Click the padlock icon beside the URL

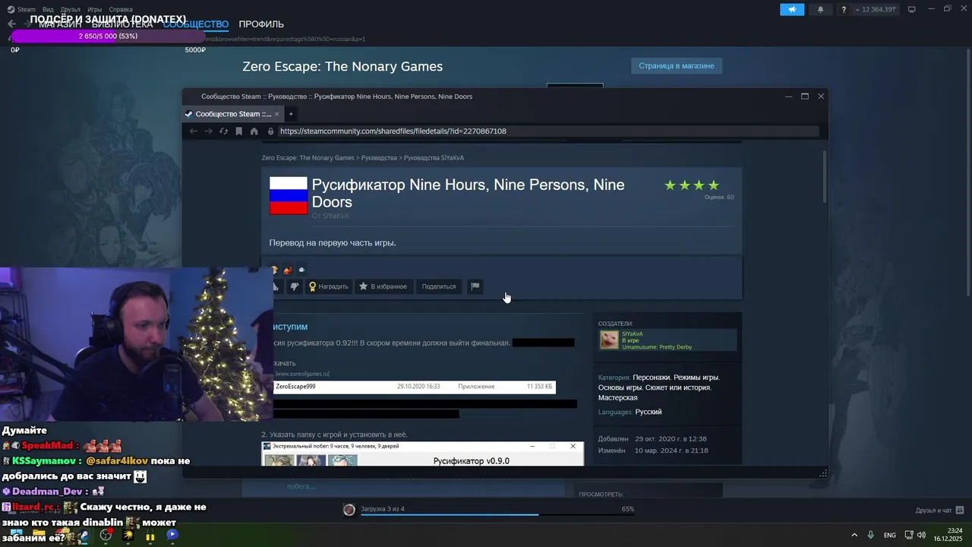click(x=270, y=131)
